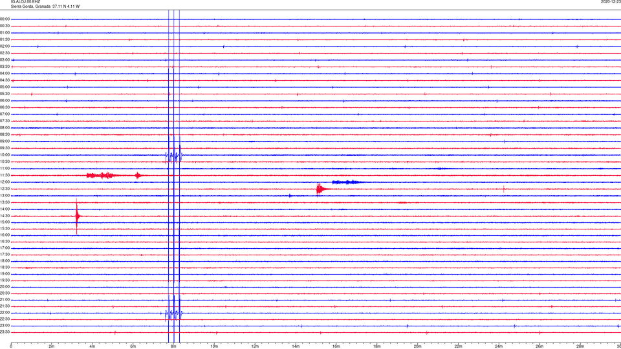621x349 pixels.
Task: Click the red earthquake onset on 12:30 trace
Action: click(319, 189)
